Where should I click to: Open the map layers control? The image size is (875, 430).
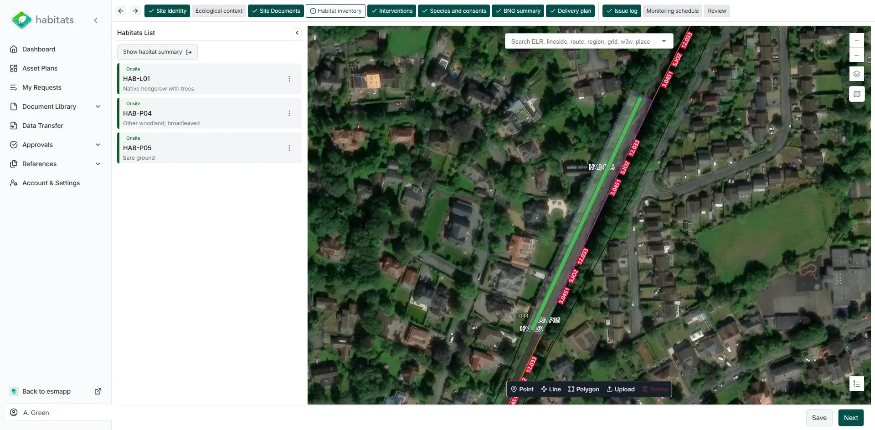(x=857, y=74)
